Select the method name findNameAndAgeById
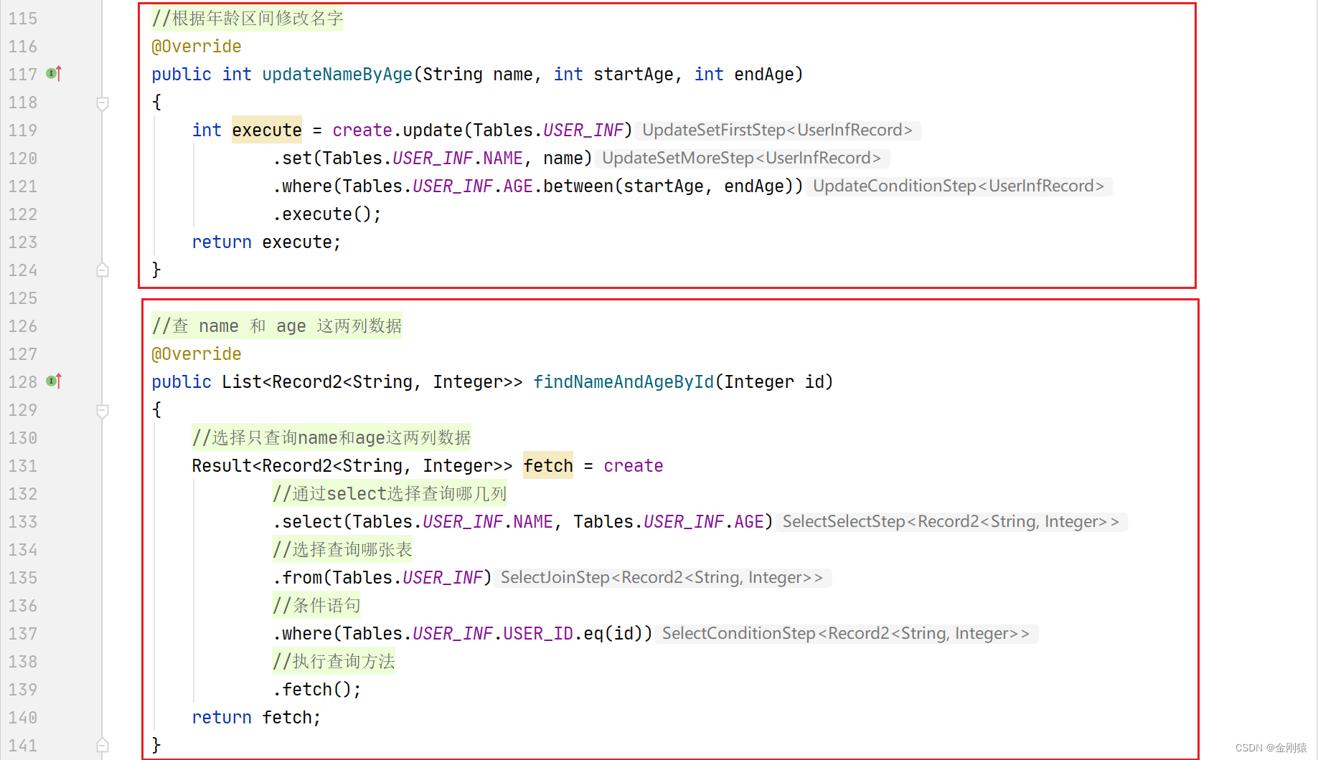Viewport: 1318px width, 760px height. click(x=623, y=381)
